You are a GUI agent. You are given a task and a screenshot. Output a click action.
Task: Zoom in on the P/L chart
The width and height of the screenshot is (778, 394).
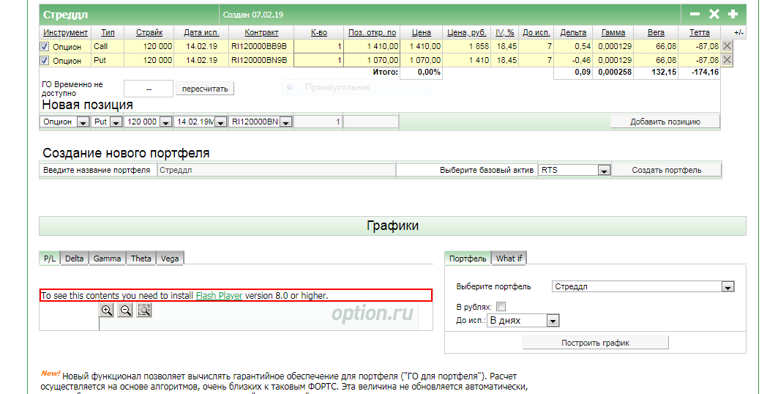coord(106,310)
